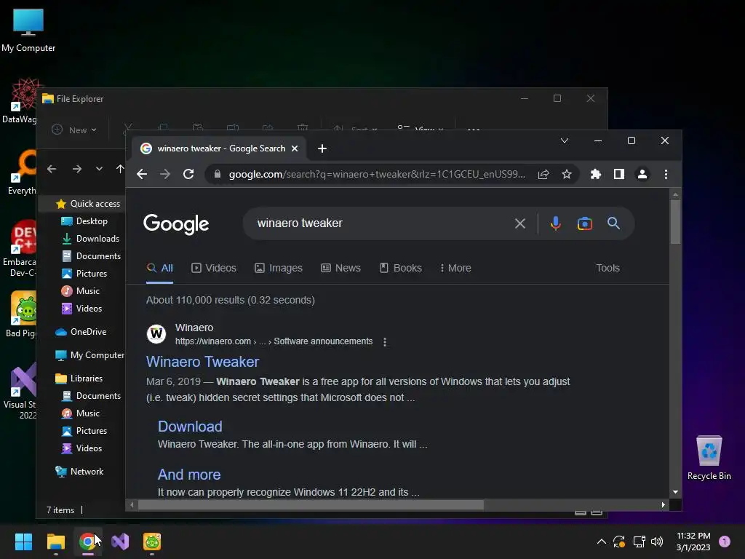Open Downloads in File Explorer sidebar

[x=90, y=239]
